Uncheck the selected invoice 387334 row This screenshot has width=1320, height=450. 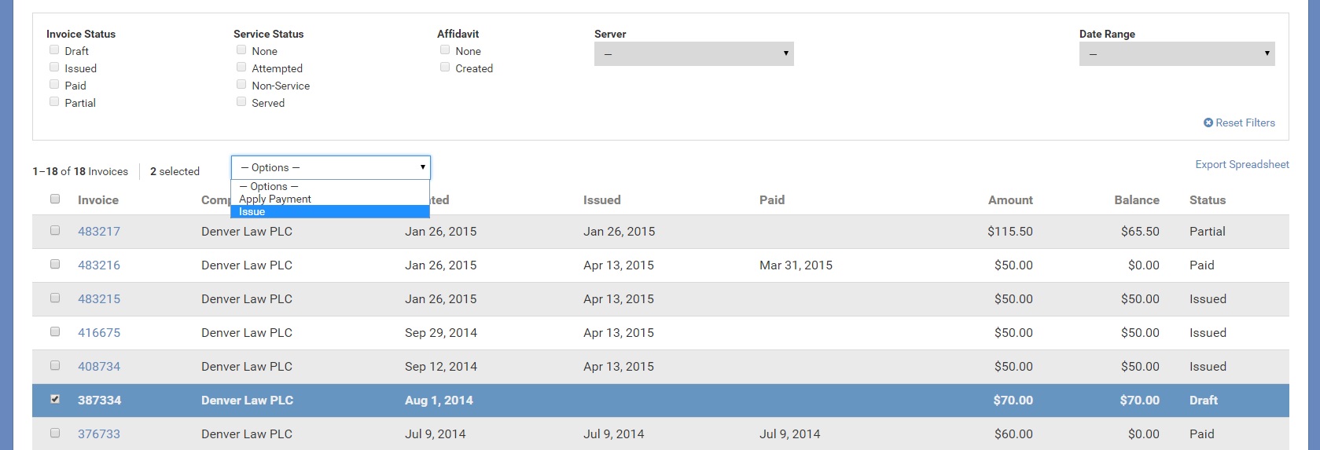click(55, 400)
